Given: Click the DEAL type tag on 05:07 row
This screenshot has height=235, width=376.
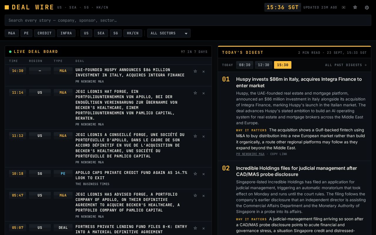Looking at the screenshot, I should (x=63, y=228).
